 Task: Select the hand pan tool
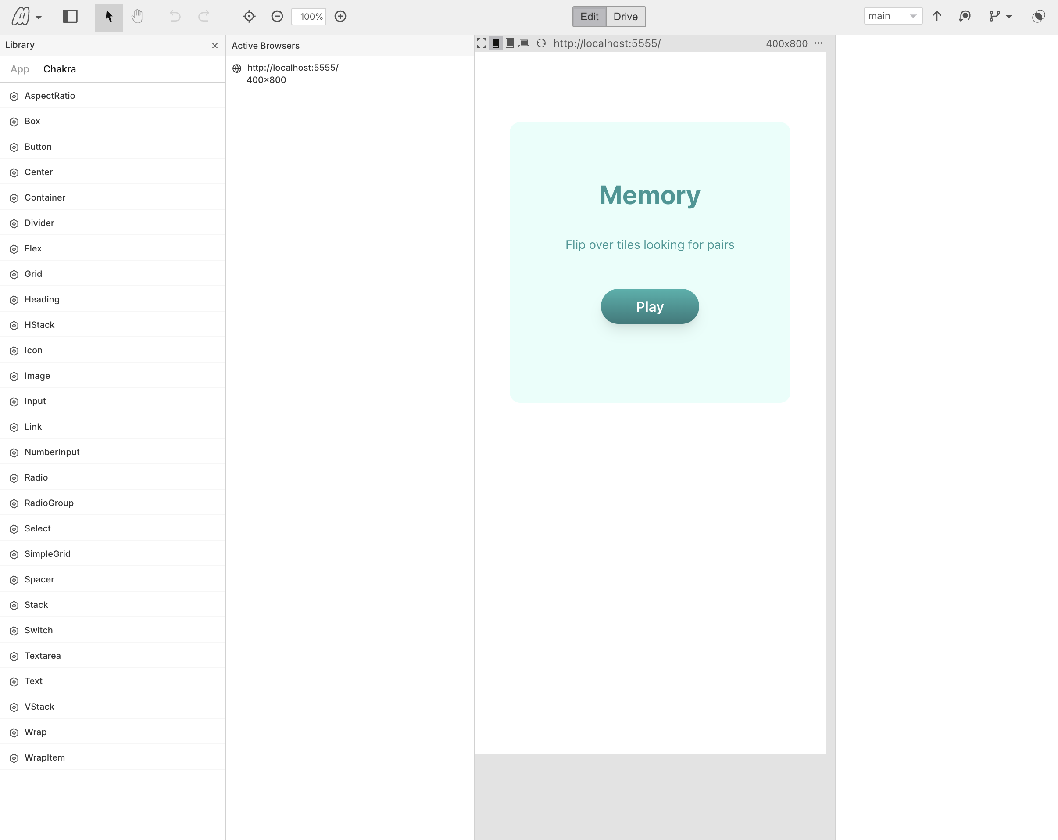[137, 17]
